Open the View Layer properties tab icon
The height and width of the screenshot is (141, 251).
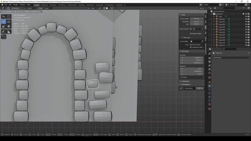tap(209, 65)
